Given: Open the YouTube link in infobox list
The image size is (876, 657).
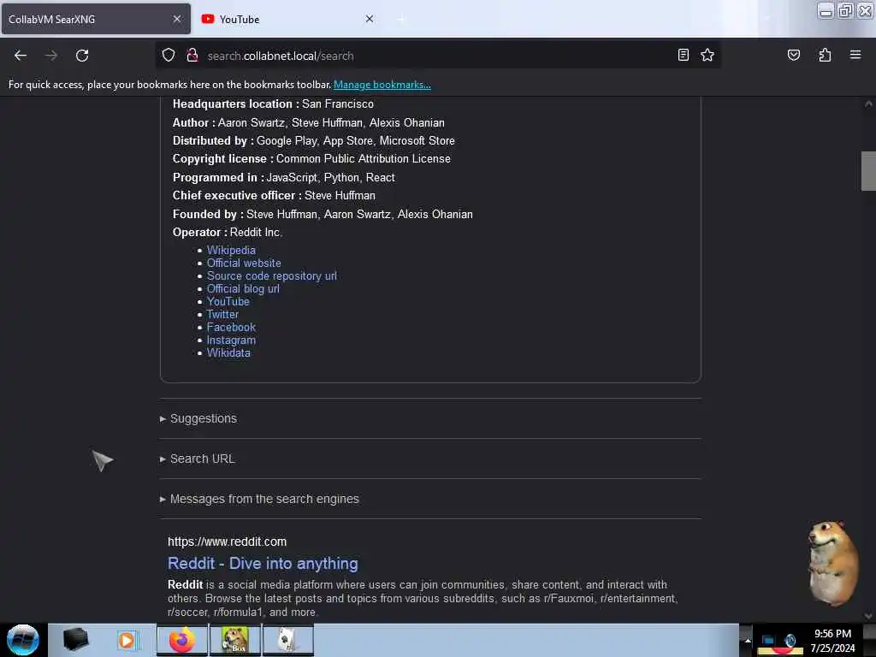Looking at the screenshot, I should (x=228, y=302).
